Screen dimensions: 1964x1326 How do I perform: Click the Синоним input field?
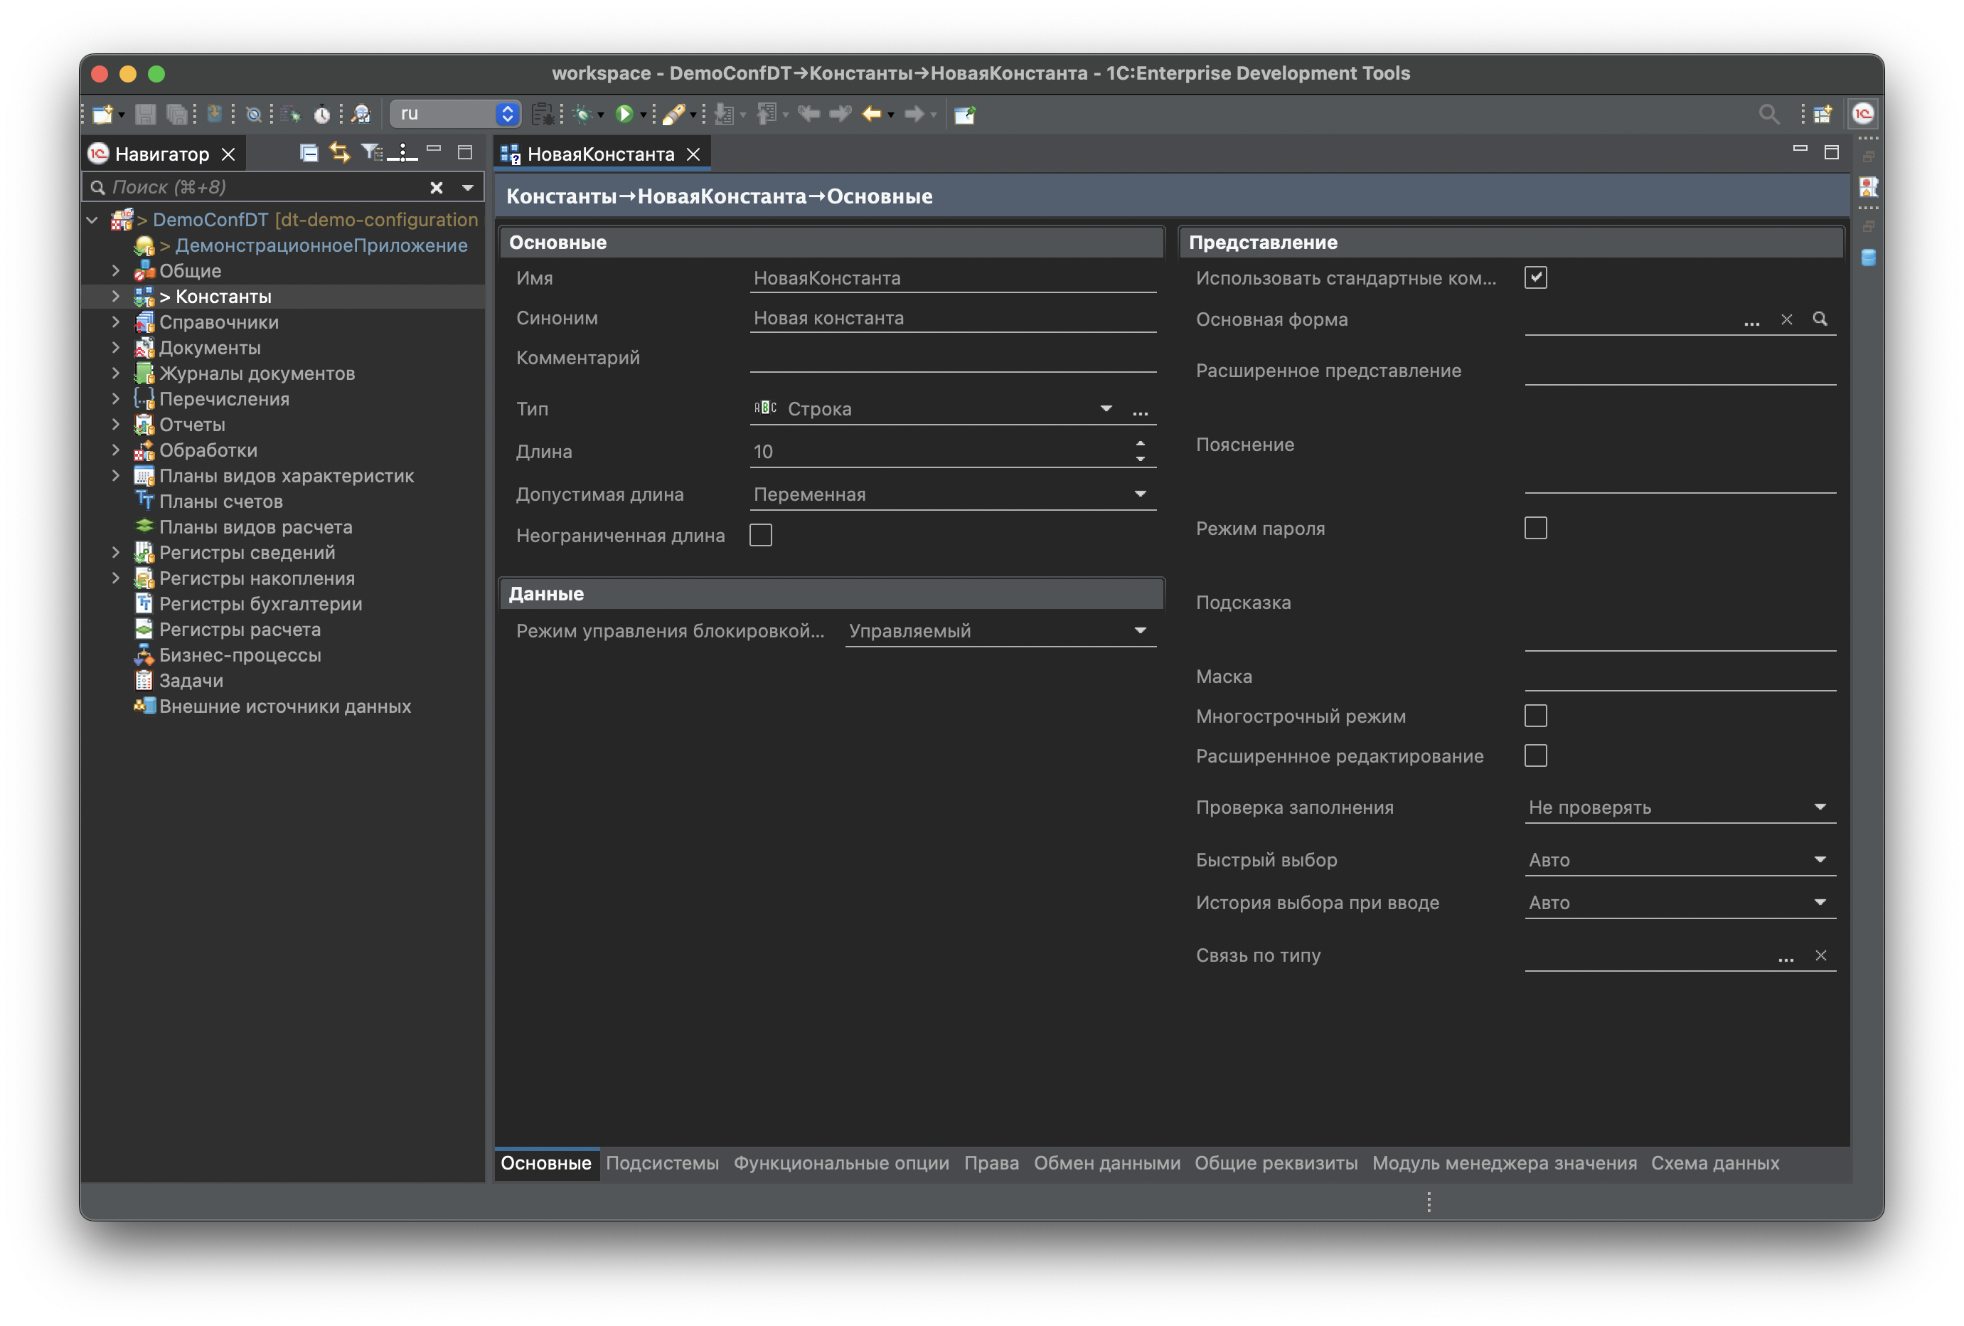coord(951,319)
